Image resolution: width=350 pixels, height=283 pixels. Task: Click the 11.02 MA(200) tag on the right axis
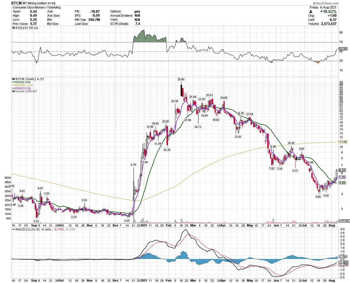click(343, 142)
